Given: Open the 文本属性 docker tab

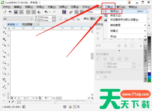Looking at the screenshot, I should (x=146, y=75).
